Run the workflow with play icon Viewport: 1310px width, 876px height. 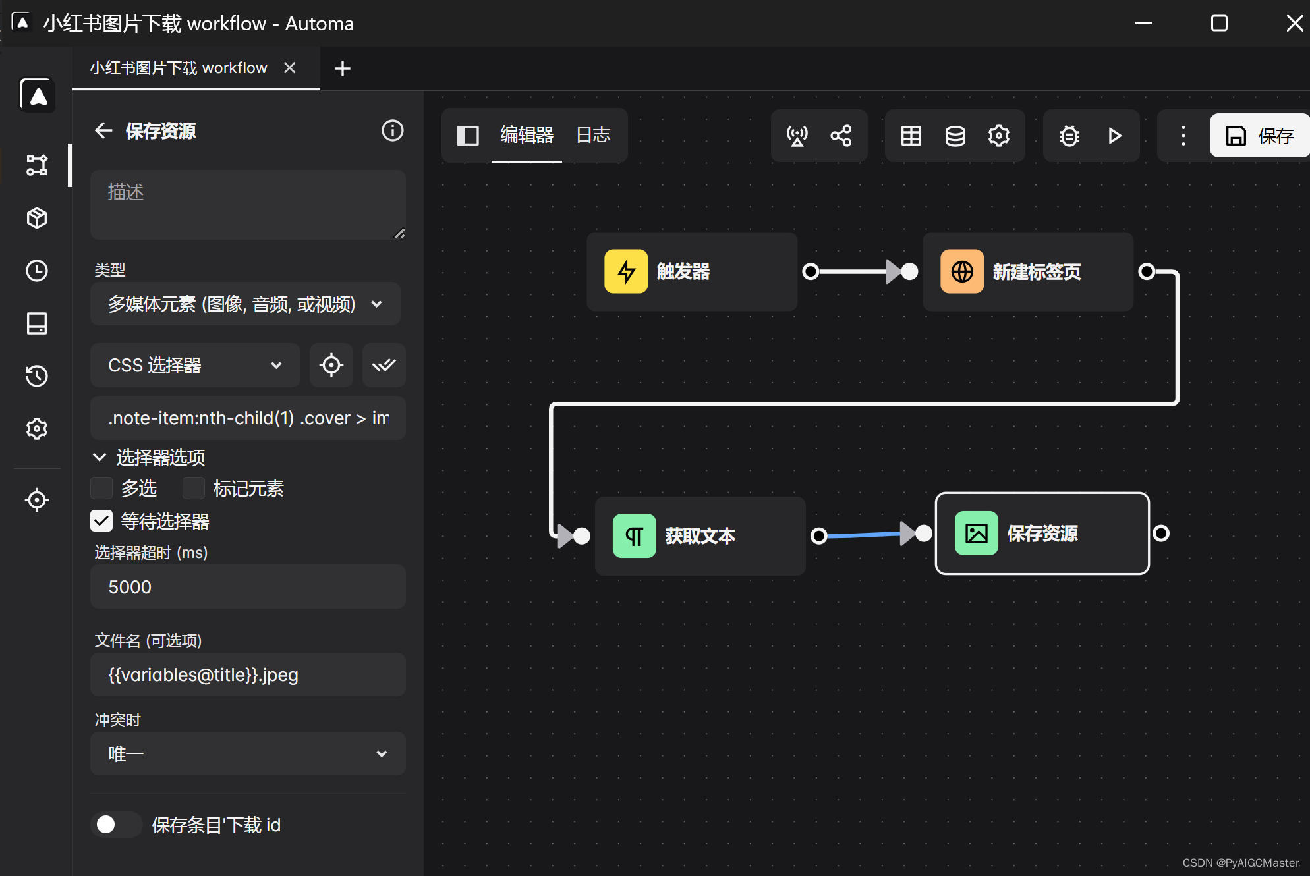pyautogui.click(x=1114, y=136)
